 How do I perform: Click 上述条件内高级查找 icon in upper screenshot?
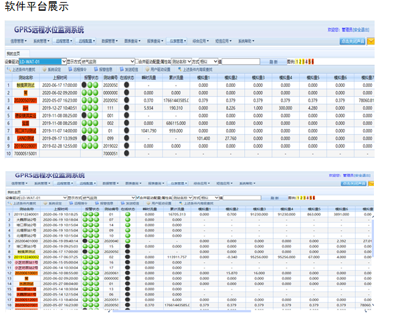[180, 69]
